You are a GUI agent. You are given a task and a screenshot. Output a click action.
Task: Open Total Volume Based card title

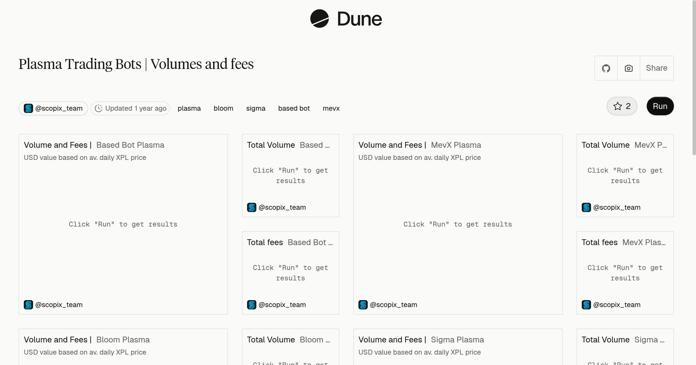point(289,145)
